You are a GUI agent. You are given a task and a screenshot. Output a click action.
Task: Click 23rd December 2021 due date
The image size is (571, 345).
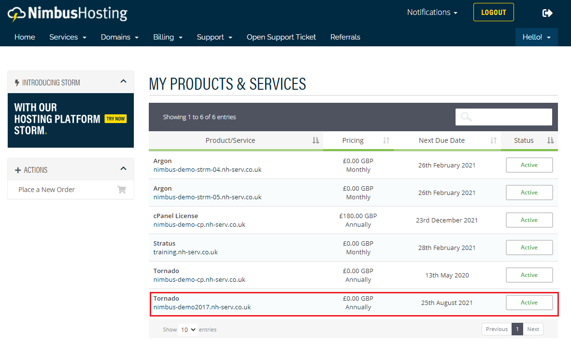click(x=447, y=220)
